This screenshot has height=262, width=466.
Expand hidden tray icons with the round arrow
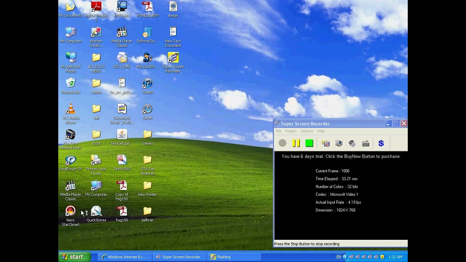click(345, 257)
